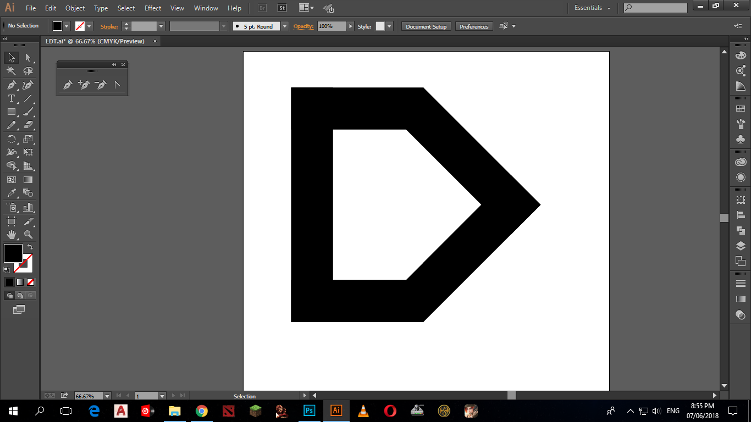Screen dimensions: 751x422
Task: Select the Direct Selection tool
Action: [28, 58]
